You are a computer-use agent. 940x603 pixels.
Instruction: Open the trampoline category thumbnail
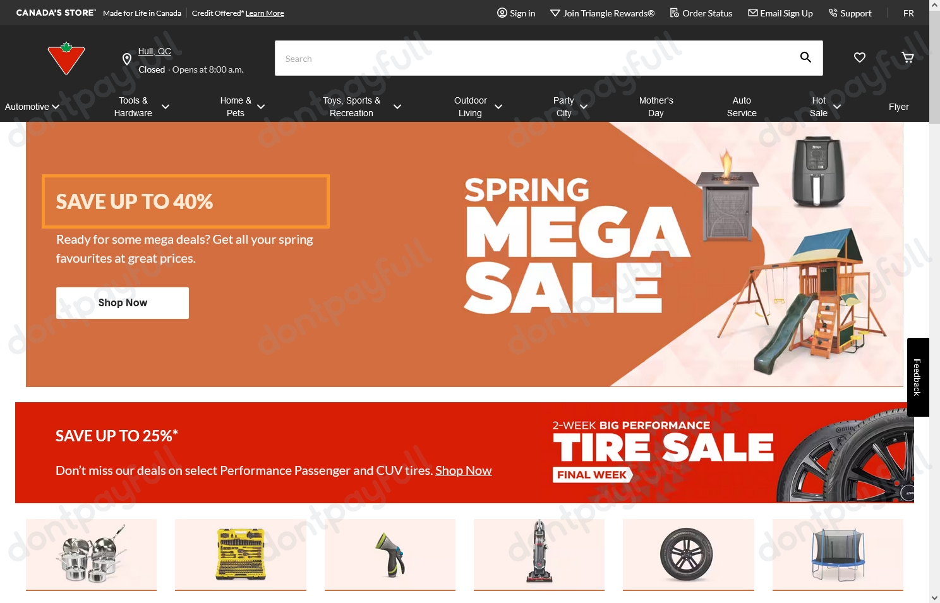point(838,555)
